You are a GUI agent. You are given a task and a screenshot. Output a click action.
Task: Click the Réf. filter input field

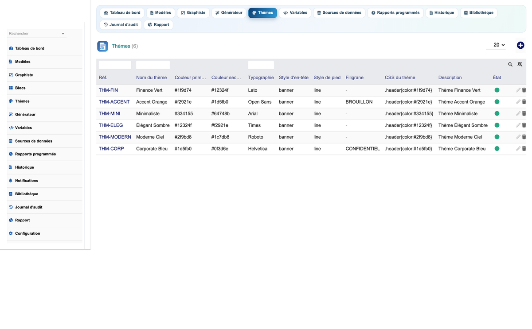(x=115, y=65)
